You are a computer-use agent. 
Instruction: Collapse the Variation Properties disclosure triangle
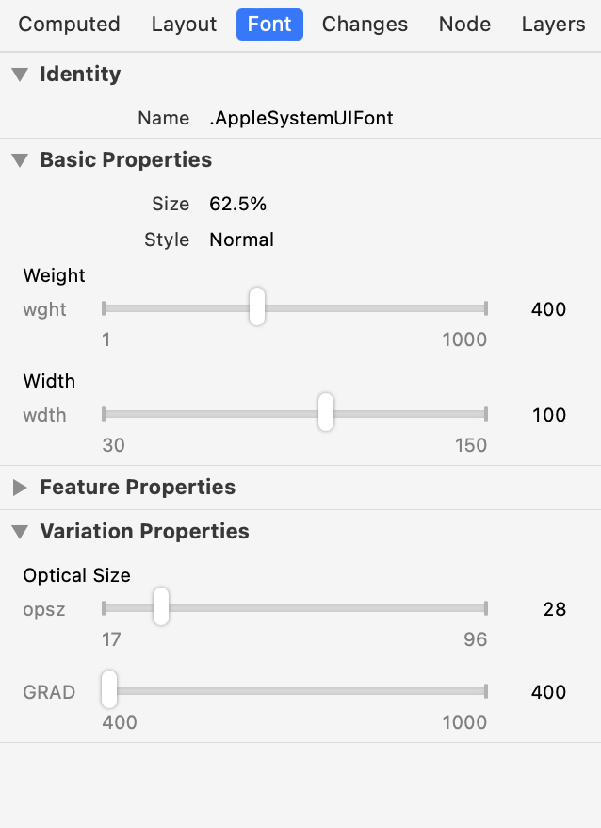tap(20, 532)
